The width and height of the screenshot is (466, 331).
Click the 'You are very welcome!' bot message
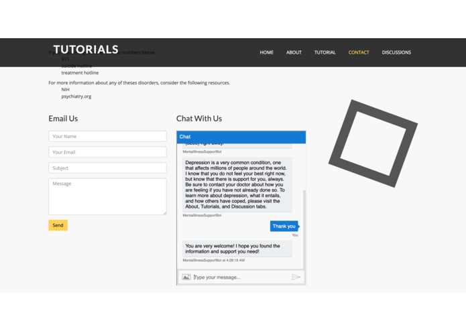coord(237,249)
